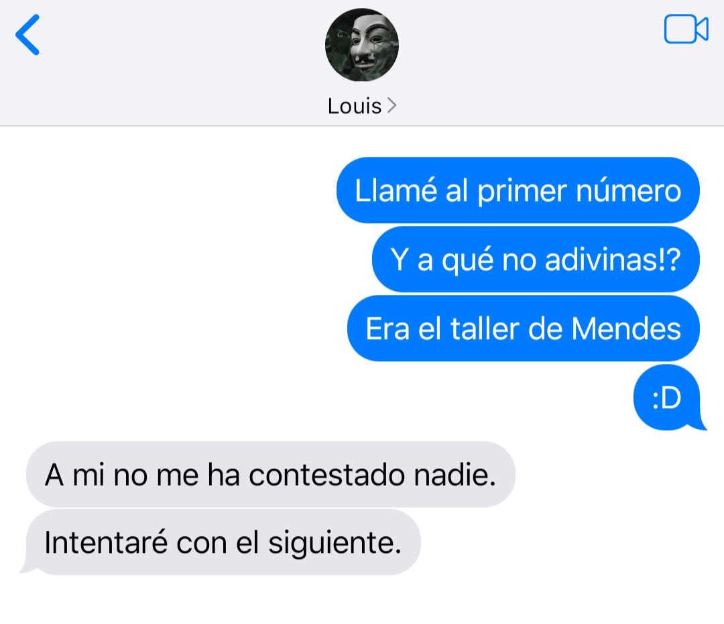Start a FaceTime video call
724x624 pixels.
click(x=686, y=29)
